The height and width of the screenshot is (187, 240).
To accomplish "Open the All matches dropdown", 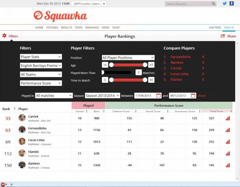I will point(54,95).
